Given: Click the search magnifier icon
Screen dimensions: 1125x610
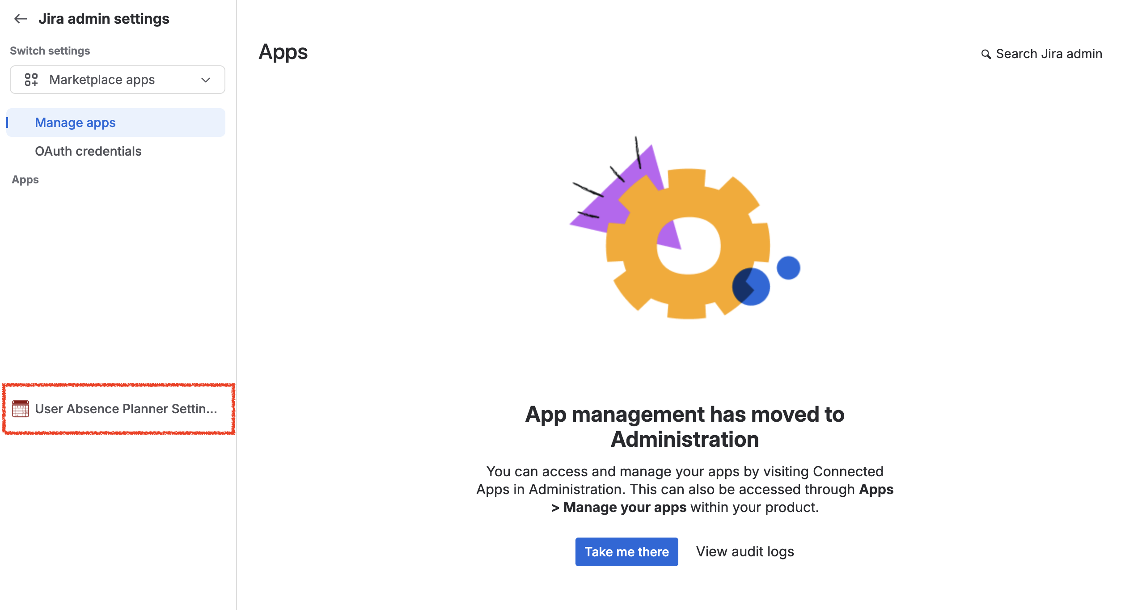Looking at the screenshot, I should click(986, 54).
